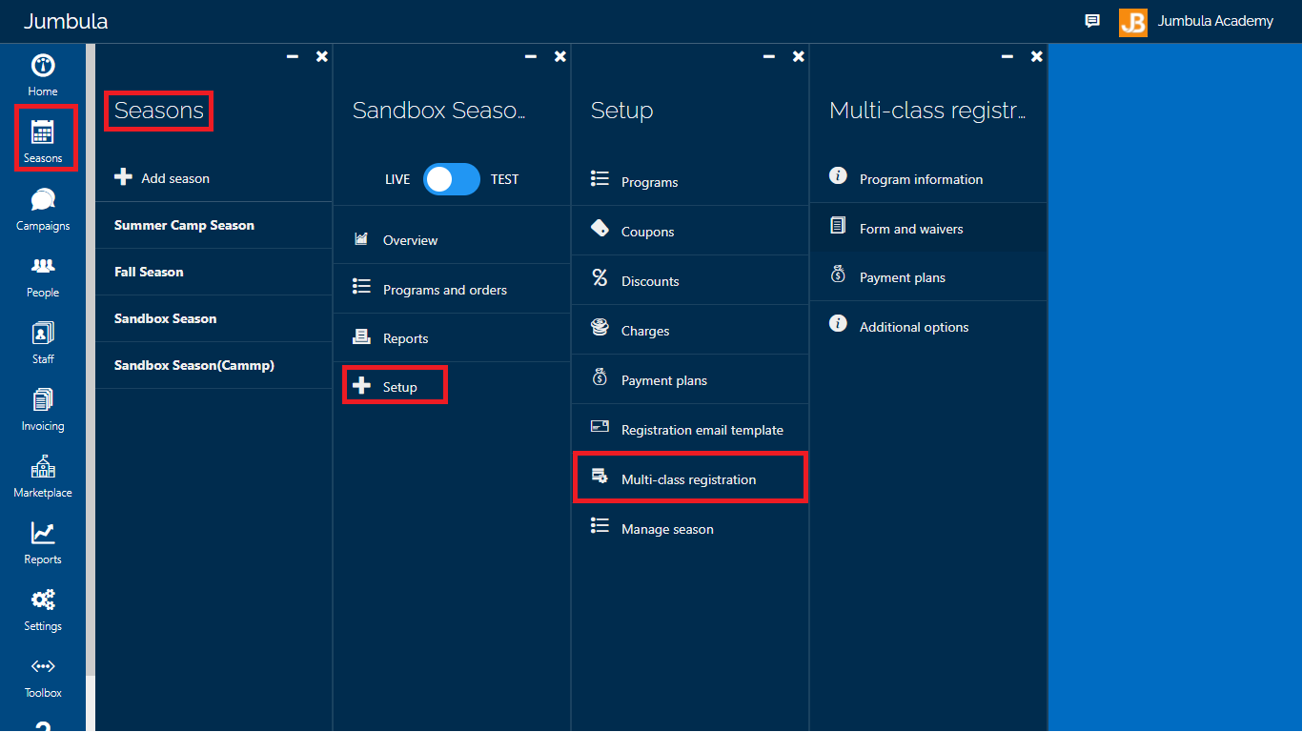Click the Overview chart icon
This screenshot has height=732, width=1302.
pyautogui.click(x=361, y=239)
